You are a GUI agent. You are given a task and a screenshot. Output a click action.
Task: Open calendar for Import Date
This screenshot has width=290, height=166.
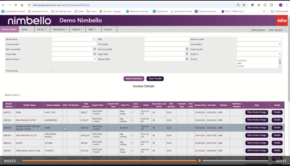click(94, 54)
